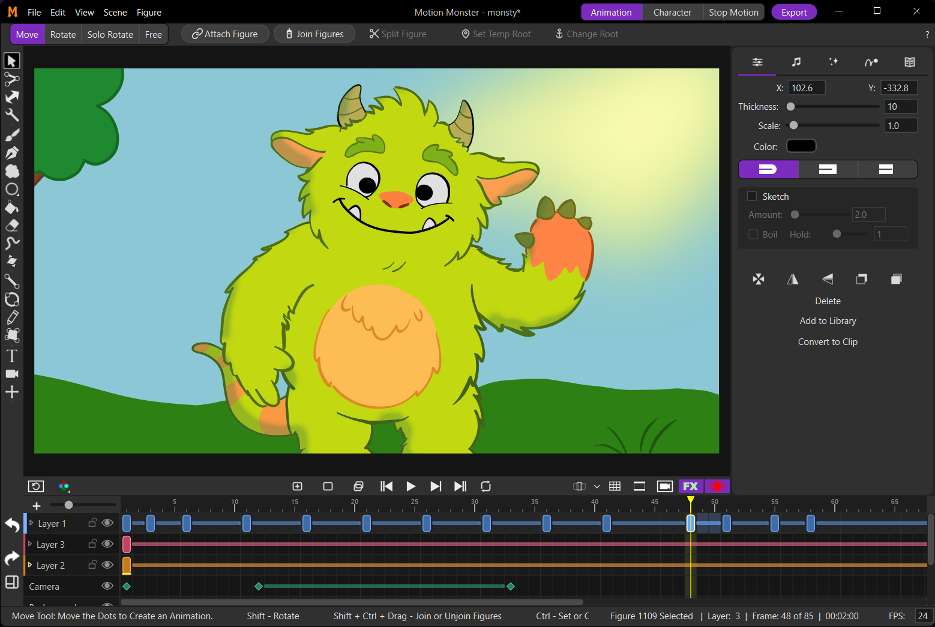The width and height of the screenshot is (935, 627).
Task: Click the undo arrow icon
Action: tap(12, 525)
